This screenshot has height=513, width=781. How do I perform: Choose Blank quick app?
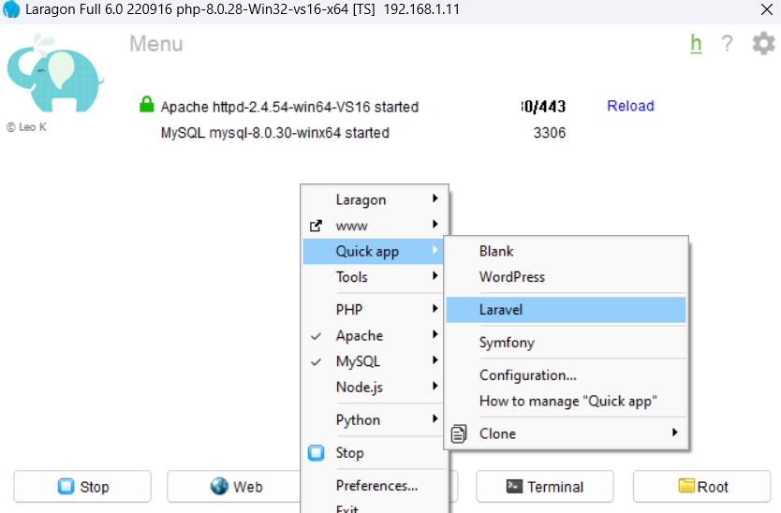point(566,251)
